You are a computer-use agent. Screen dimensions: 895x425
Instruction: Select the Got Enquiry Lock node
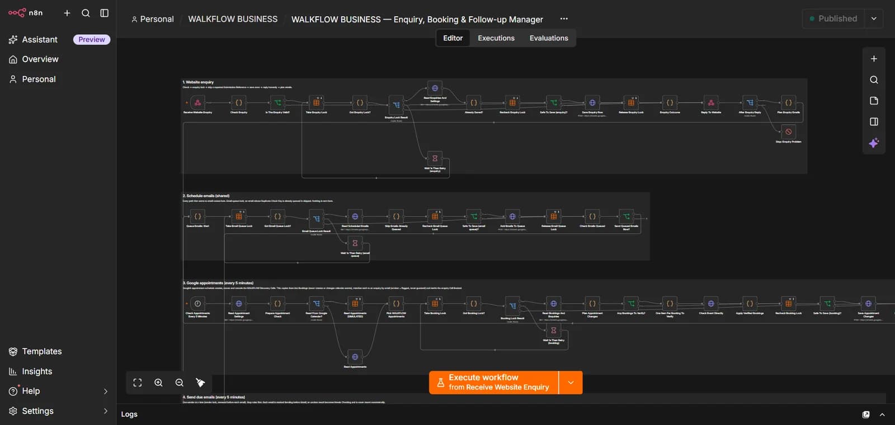[x=360, y=103]
